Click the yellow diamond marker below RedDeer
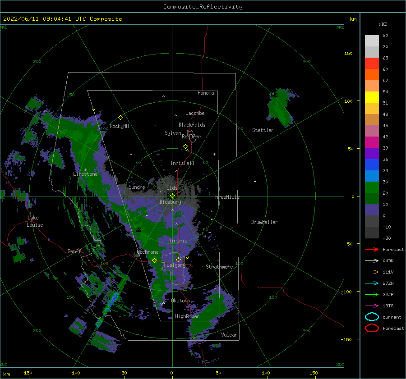This screenshot has height=379, width=406. [185, 146]
